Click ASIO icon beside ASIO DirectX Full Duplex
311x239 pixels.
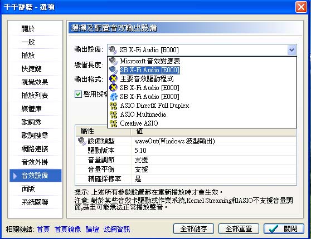tap(114, 106)
